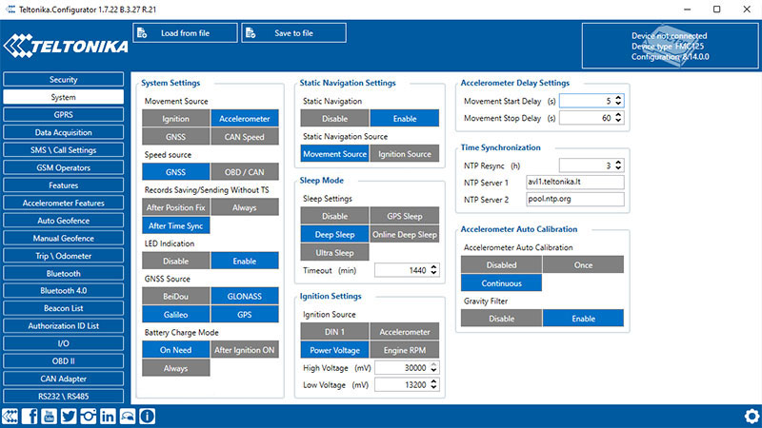
Task: Click the Teltonika arrows icon at bottom left
Action: click(x=10, y=416)
